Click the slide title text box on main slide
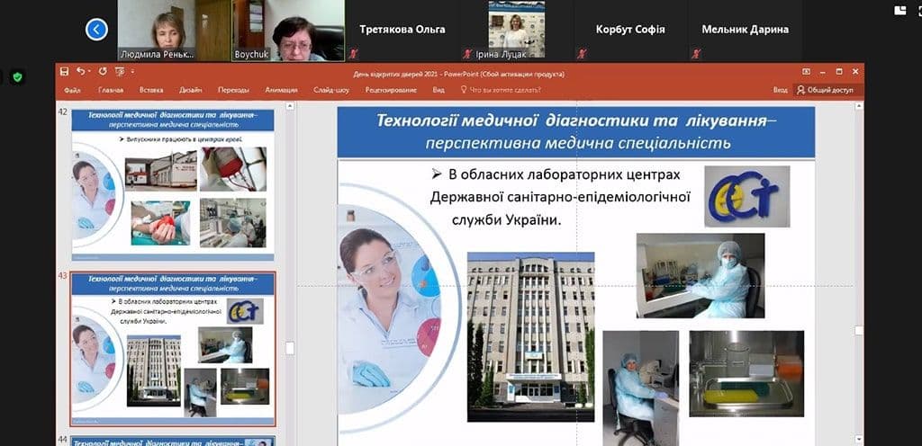The image size is (922, 446). pos(576,132)
